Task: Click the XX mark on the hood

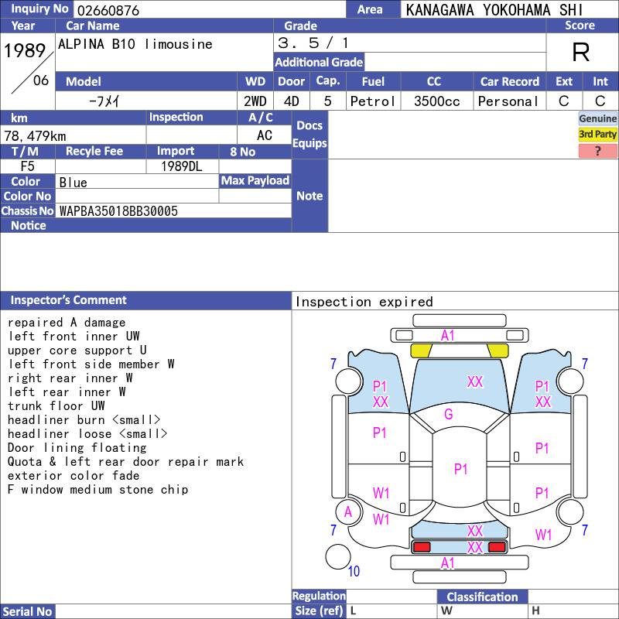Action: point(475,381)
